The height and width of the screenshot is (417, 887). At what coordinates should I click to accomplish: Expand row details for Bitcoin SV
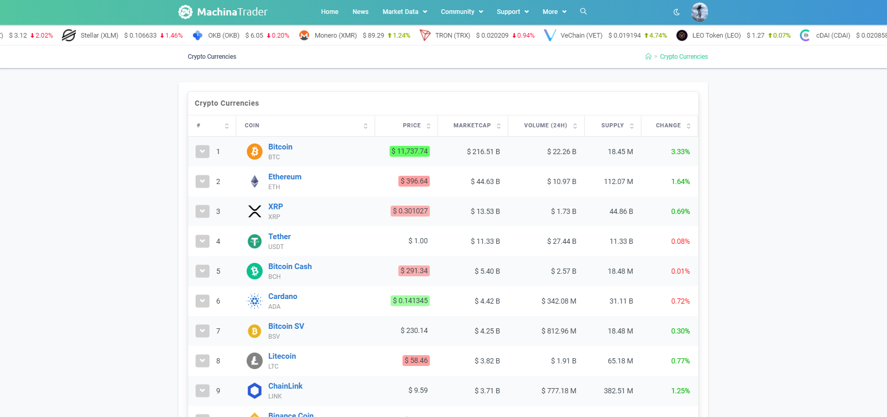click(x=202, y=331)
